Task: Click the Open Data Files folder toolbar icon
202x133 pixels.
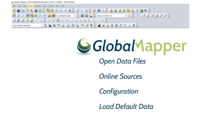Action: tap(14, 11)
